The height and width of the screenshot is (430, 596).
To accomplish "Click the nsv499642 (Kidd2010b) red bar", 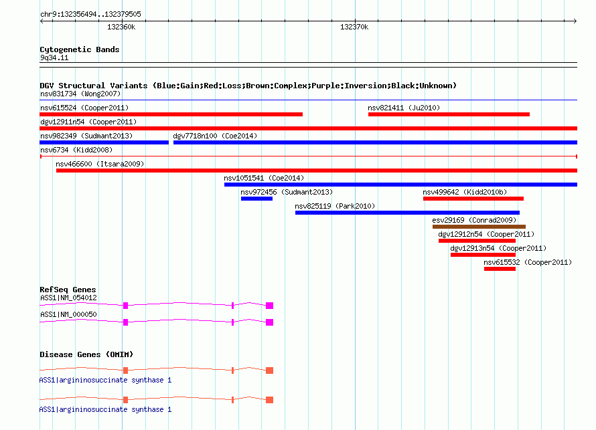I will click(x=473, y=199).
